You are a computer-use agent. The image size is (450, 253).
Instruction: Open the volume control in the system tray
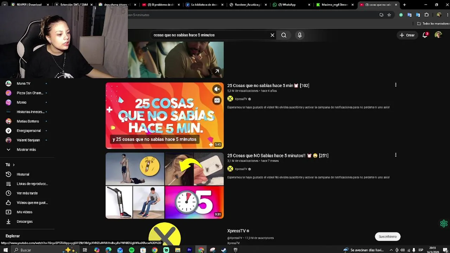[x=403, y=250]
